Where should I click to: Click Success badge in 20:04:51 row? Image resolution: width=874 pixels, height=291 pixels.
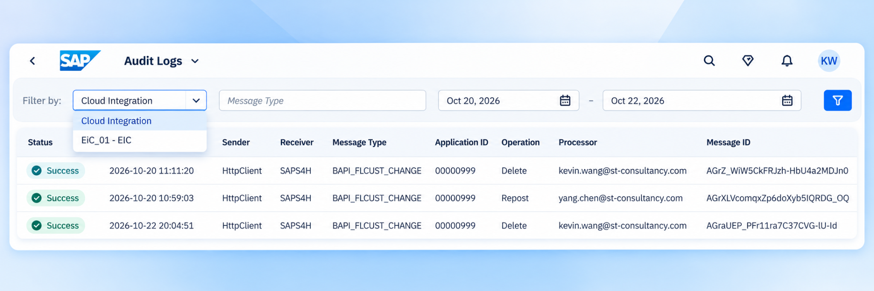(55, 225)
